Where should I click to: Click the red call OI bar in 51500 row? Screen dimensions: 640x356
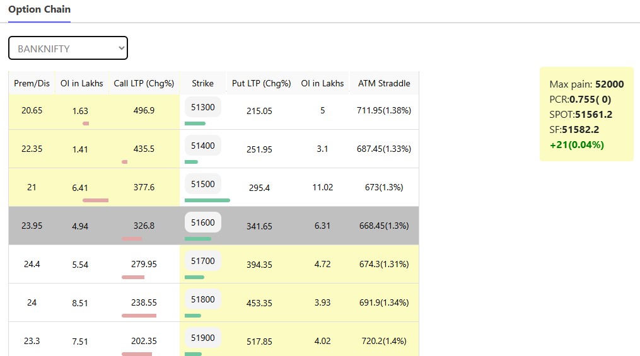click(95, 200)
